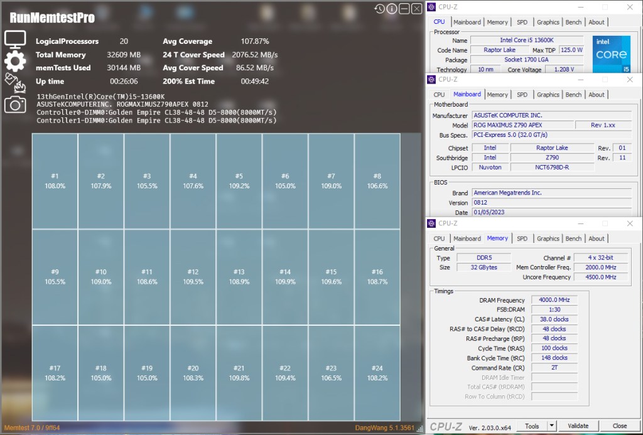Image resolution: width=643 pixels, height=435 pixels.
Task: Click CPU-Z app icon in topmost window title bar
Action: [432, 7]
